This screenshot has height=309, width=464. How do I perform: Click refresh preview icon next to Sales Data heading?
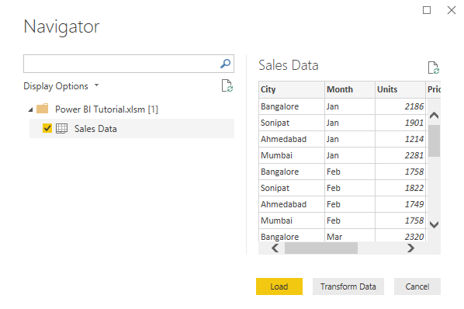pyautogui.click(x=434, y=68)
